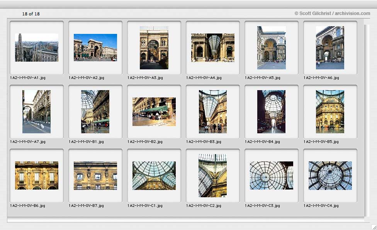The image size is (377, 230).
Task: Click file name label 1A2-I-M-GV-C2.jpg
Action: [204, 206]
